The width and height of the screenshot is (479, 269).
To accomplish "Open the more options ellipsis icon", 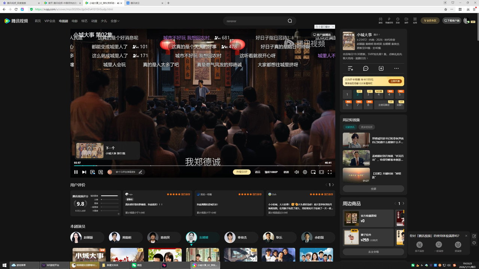I will [x=396, y=68].
